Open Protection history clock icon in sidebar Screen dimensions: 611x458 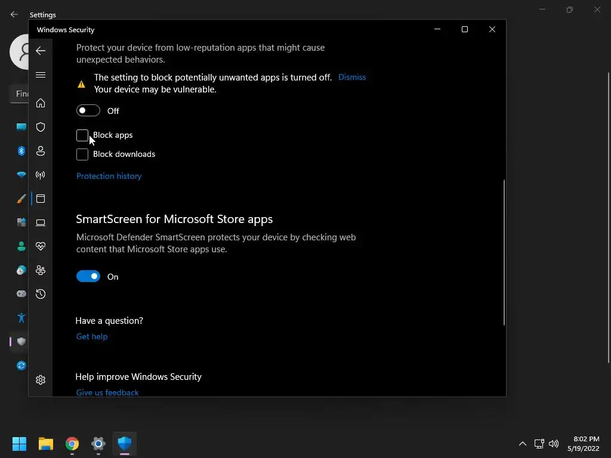41,294
